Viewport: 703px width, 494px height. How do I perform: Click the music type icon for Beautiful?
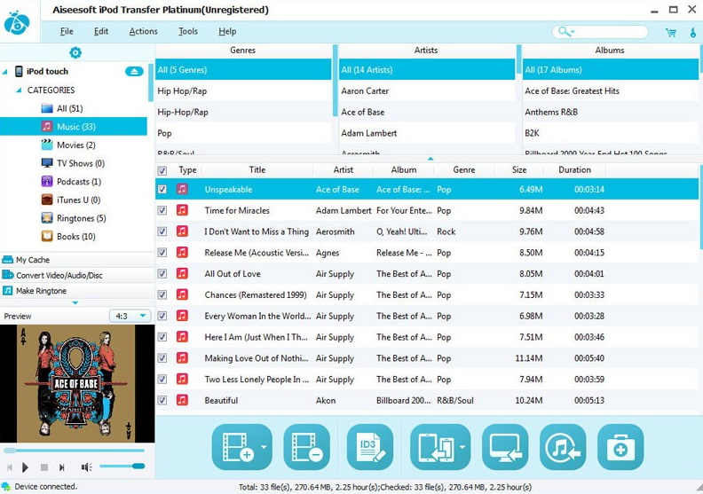click(182, 400)
